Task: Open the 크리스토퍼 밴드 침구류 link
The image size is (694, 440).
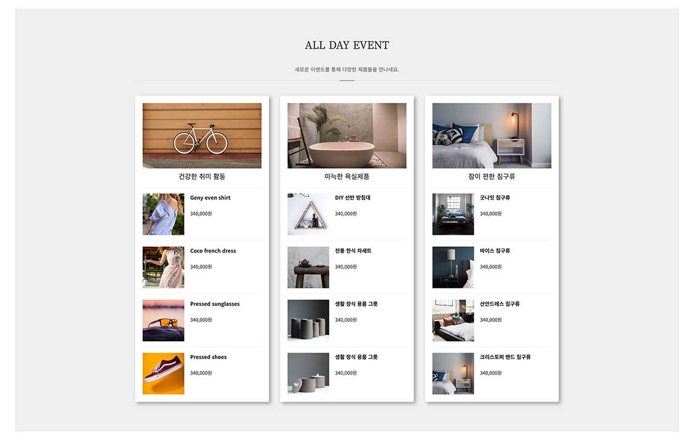Action: (505, 357)
